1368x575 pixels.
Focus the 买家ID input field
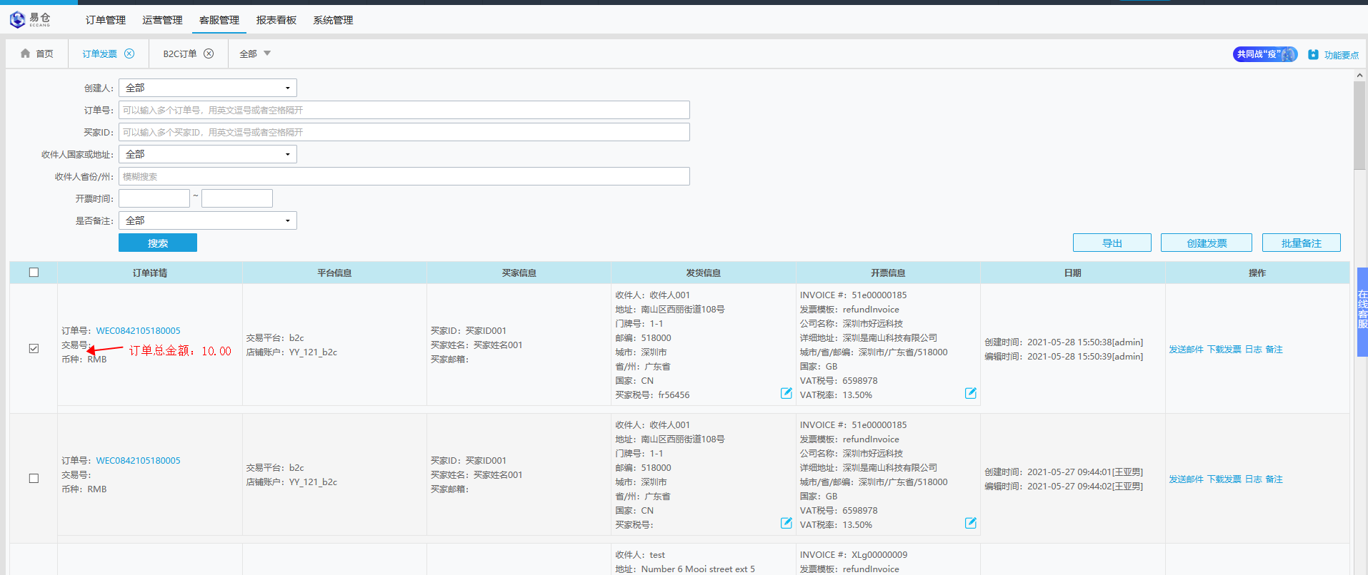pos(404,132)
